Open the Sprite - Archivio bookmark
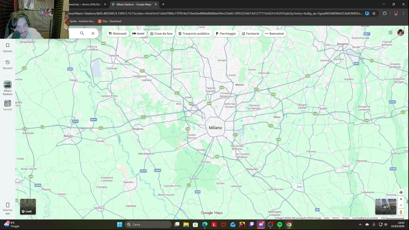The image size is (409, 230). click(x=82, y=21)
